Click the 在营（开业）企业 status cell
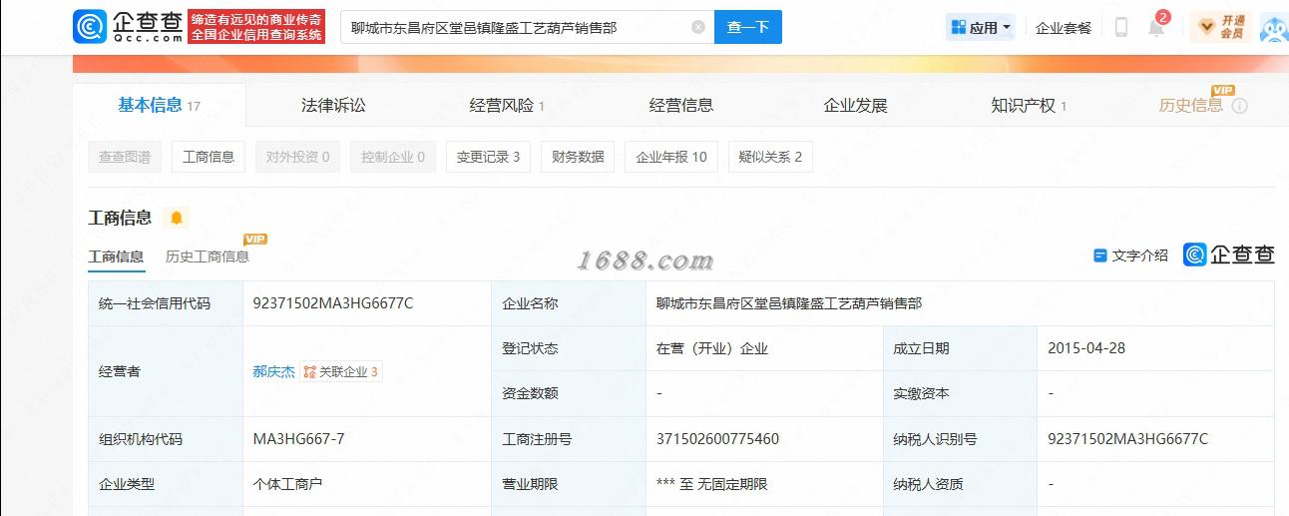Screen dimensions: 1289x516 [764, 348]
